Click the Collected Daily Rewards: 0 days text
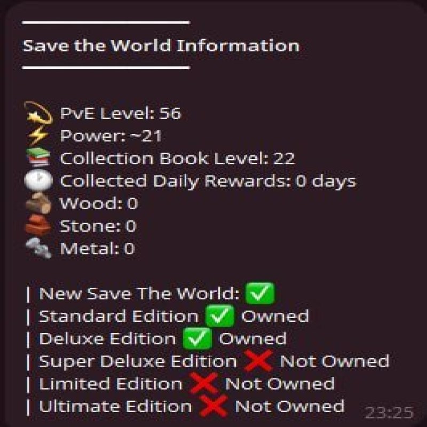 coord(208,181)
